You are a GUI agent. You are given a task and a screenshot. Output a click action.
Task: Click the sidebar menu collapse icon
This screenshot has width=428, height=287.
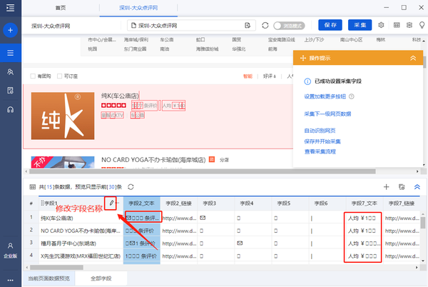11,8
